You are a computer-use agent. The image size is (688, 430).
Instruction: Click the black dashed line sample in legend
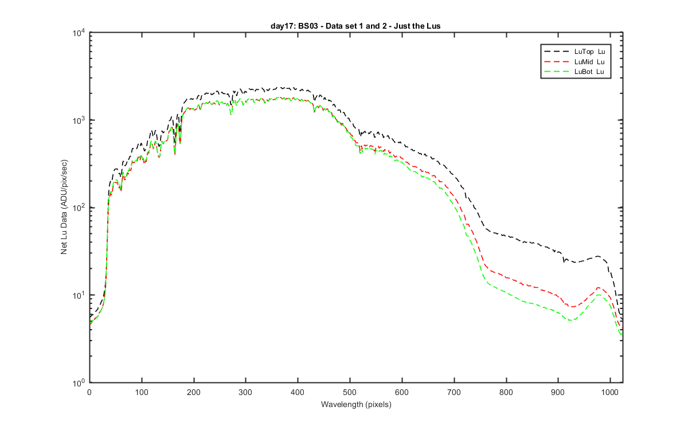557,51
